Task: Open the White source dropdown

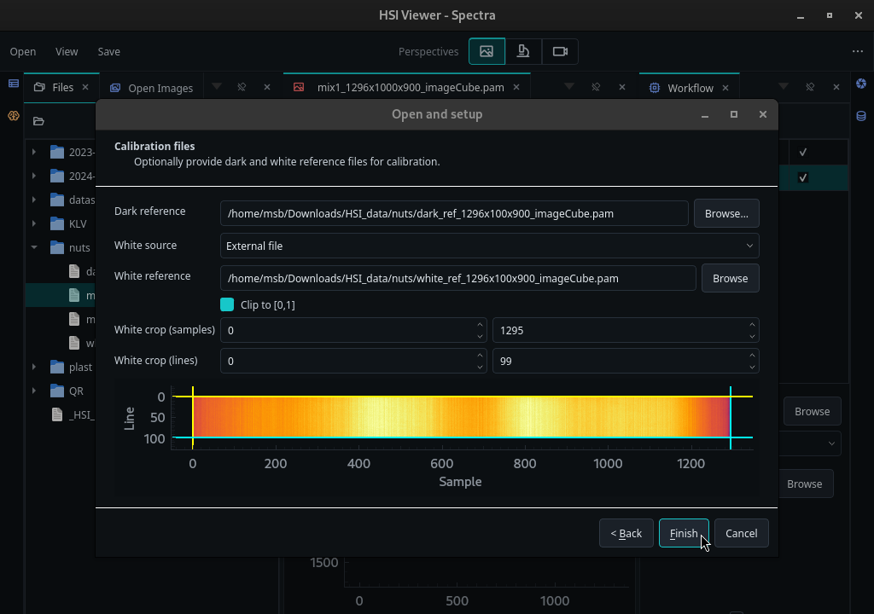Action: pos(489,246)
